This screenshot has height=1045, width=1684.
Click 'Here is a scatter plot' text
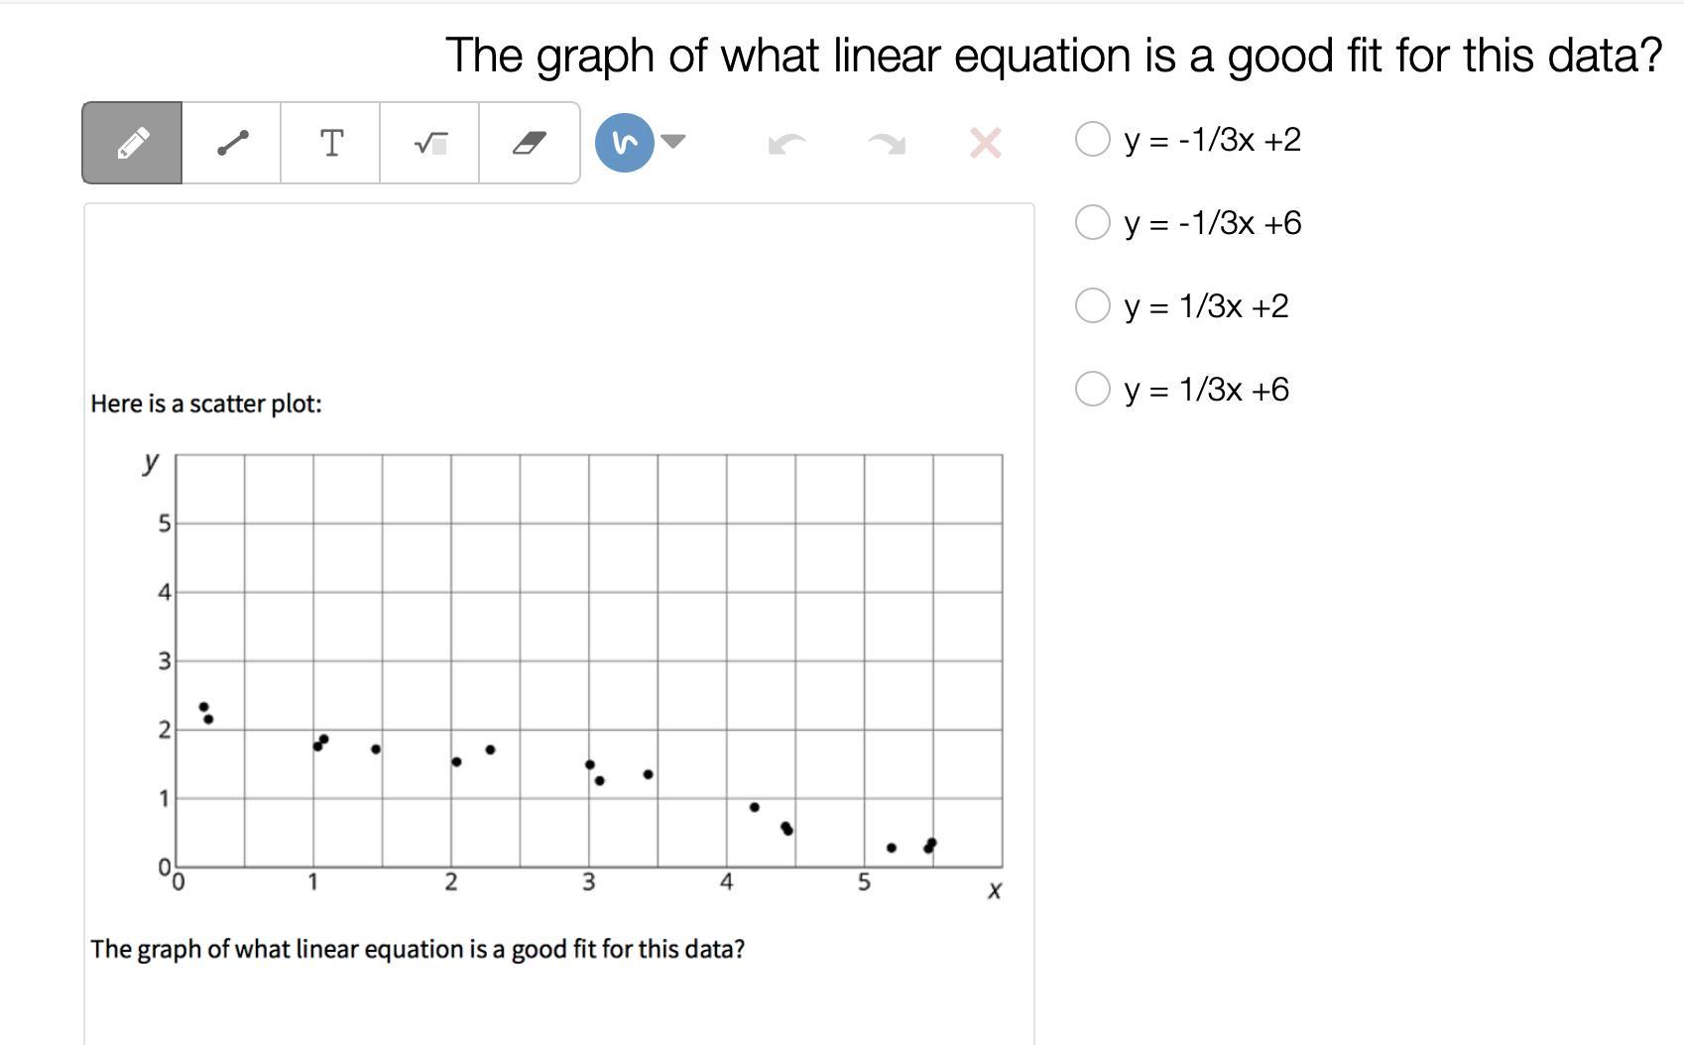coord(206,404)
